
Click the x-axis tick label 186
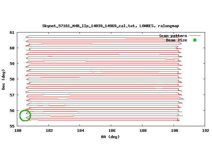pos(112,131)
